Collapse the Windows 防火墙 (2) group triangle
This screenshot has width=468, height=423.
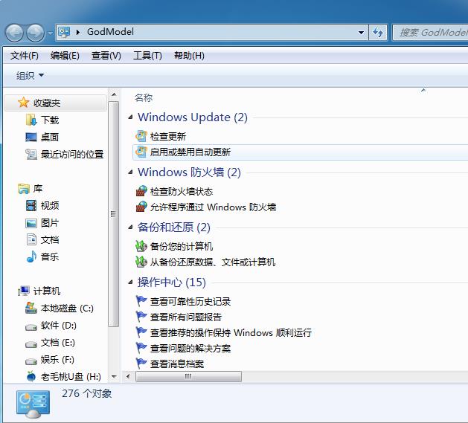[130, 172]
